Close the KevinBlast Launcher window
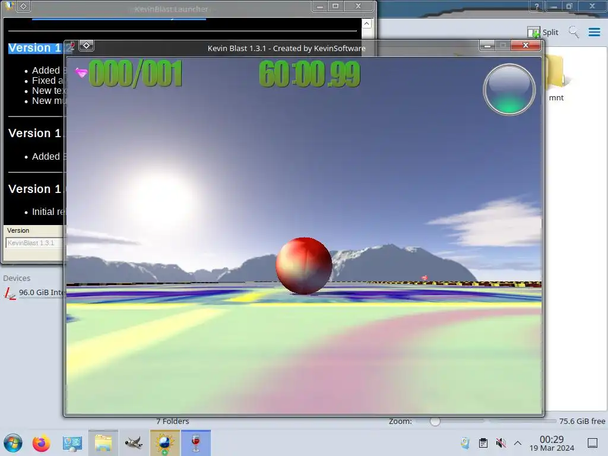Viewport: 608px width, 456px height. [x=358, y=6]
